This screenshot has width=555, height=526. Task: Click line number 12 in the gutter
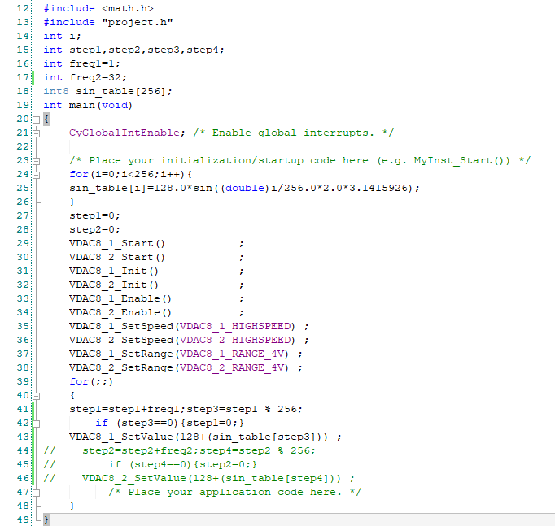point(23,8)
